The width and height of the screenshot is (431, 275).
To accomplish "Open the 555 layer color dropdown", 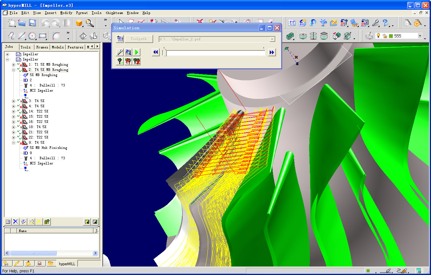I will [x=420, y=36].
